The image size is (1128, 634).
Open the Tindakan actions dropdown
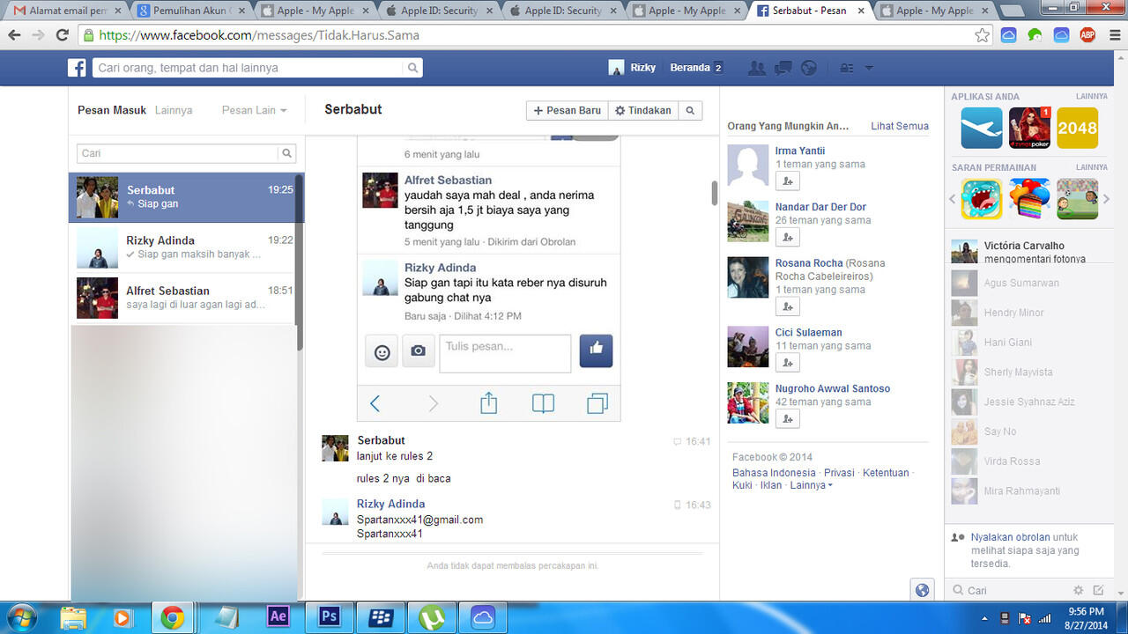642,111
